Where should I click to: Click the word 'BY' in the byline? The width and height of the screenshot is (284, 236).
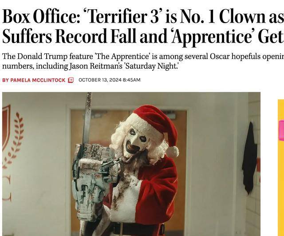pos(5,80)
